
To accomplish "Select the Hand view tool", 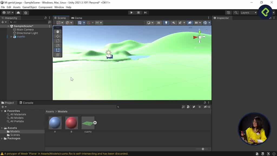I will click(57, 32).
